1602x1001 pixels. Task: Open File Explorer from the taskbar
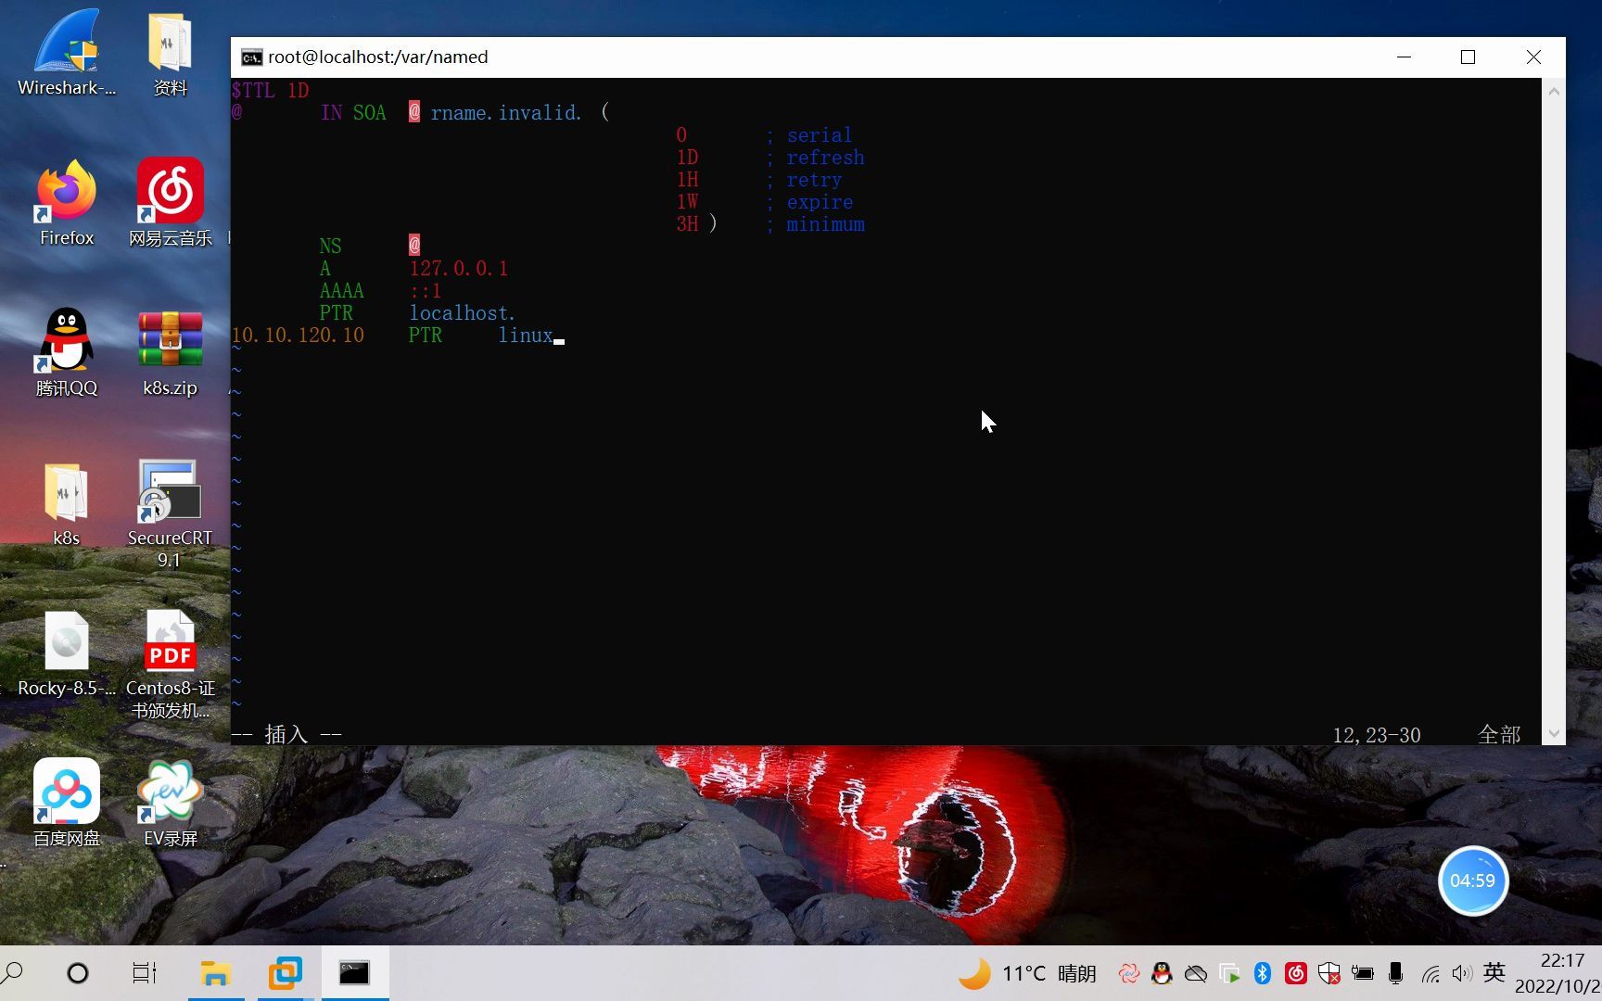pyautogui.click(x=216, y=973)
